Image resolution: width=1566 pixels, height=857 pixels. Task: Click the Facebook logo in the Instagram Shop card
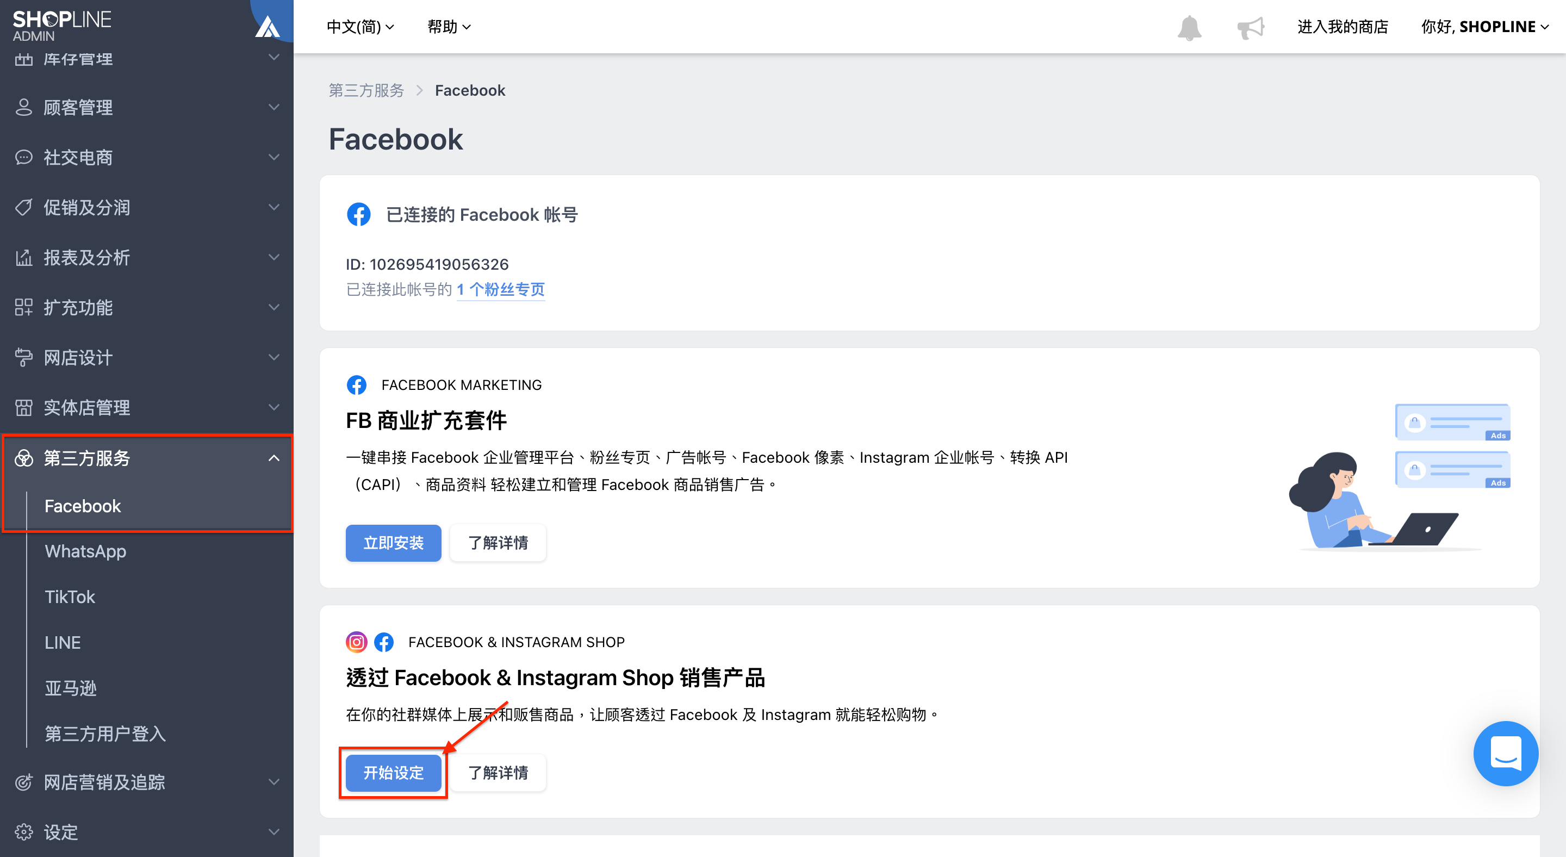pyautogui.click(x=383, y=642)
